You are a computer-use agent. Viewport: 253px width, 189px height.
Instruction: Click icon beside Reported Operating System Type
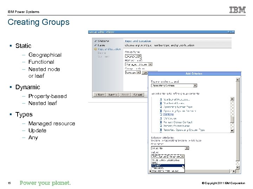(161, 130)
